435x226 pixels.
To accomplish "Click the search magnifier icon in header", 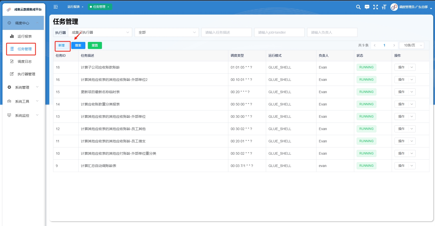I will coord(358,7).
